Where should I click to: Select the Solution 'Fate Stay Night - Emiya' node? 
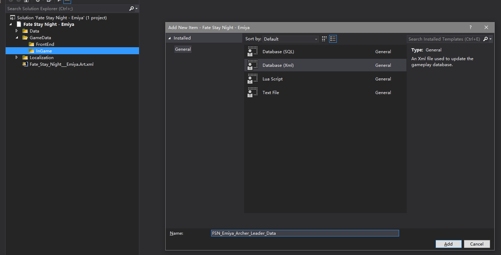[62, 17]
